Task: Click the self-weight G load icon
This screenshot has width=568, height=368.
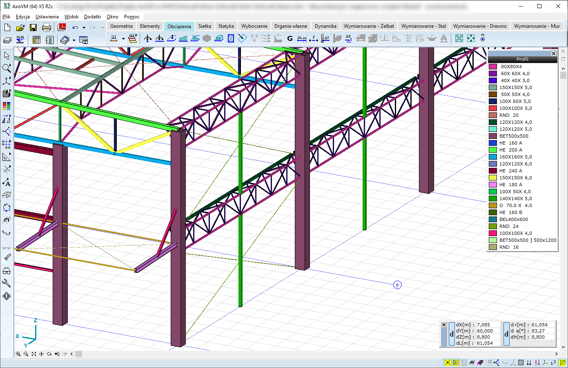Action: tap(290, 38)
